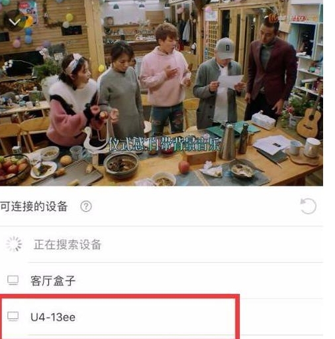Click the 正在搜索设备 status text
The width and height of the screenshot is (335, 339).
point(68,245)
